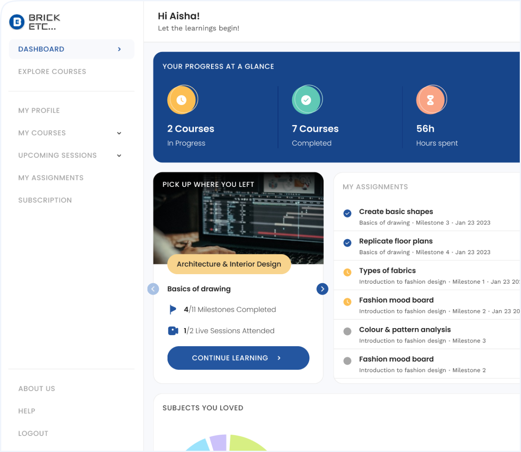Click the completed checkmark beside Create basic shapes
This screenshot has width=521, height=452.
click(347, 214)
